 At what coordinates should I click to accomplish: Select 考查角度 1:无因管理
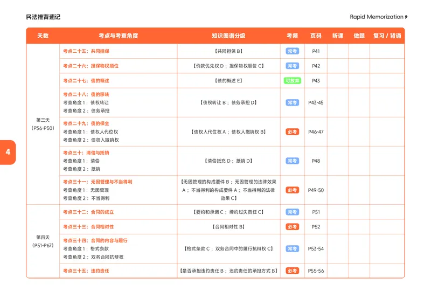[86, 190]
